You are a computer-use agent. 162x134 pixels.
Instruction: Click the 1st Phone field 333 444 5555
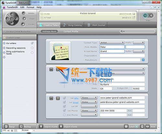point(113,111)
